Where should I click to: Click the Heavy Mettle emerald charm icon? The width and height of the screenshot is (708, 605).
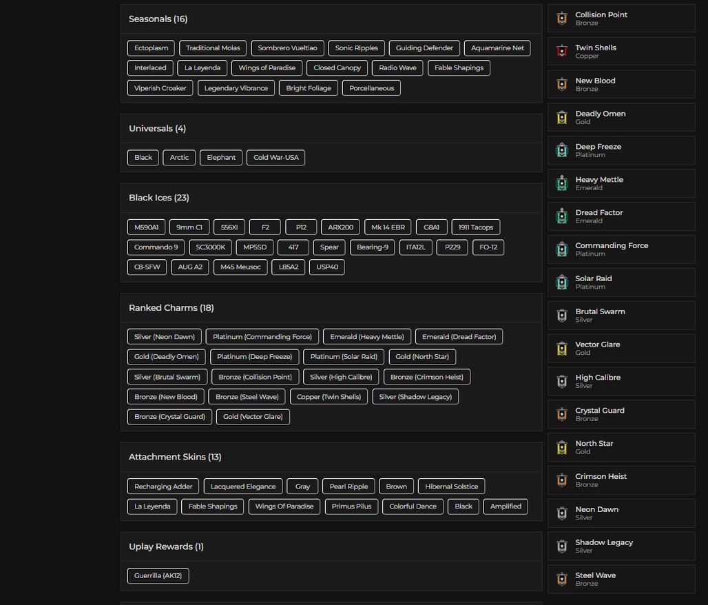(562, 183)
